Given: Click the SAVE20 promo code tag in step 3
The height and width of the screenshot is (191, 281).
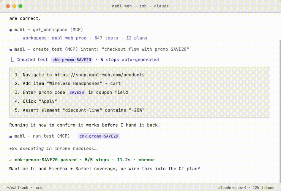Looking at the screenshot, I should point(77,93).
